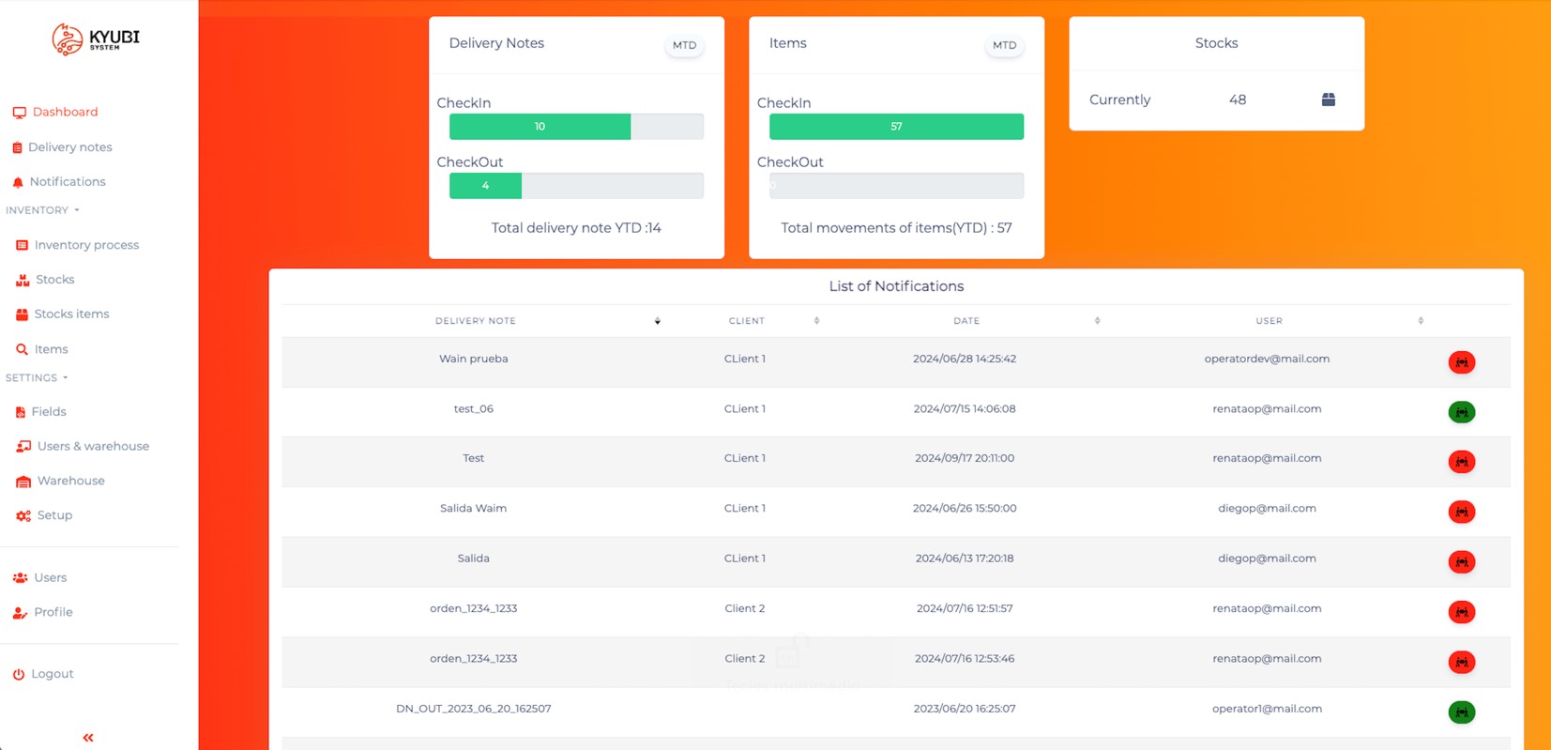The image size is (1551, 750).
Task: Click the Logout power icon
Action: (19, 674)
